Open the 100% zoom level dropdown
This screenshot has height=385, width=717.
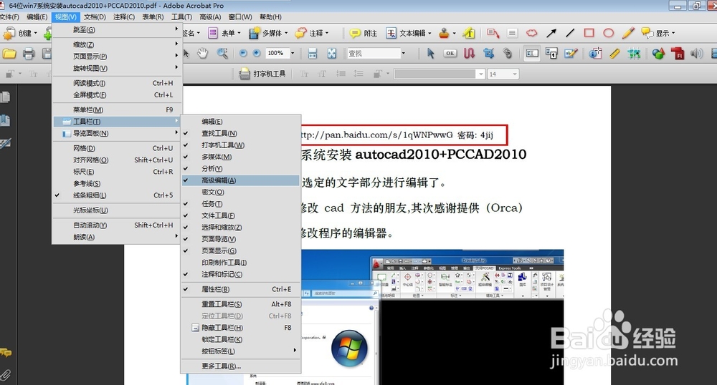[x=293, y=54]
